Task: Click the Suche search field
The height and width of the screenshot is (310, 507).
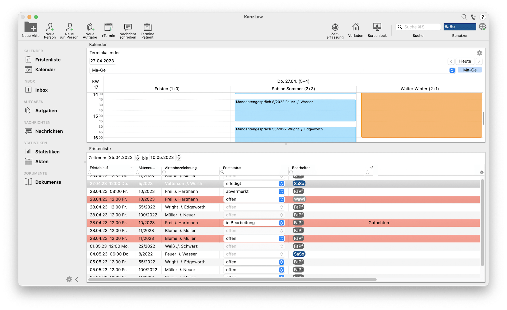Action: 418,27
